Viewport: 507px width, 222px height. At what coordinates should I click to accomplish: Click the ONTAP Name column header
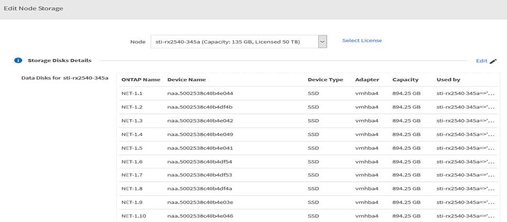[140, 79]
